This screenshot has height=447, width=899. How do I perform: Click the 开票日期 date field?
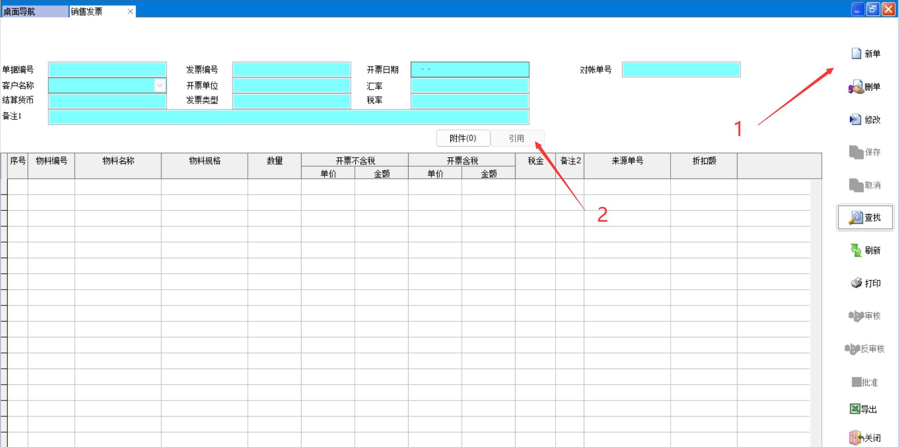click(x=470, y=70)
